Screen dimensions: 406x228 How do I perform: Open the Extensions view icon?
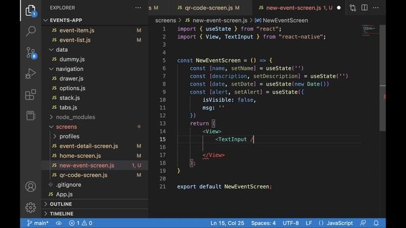click(30, 94)
